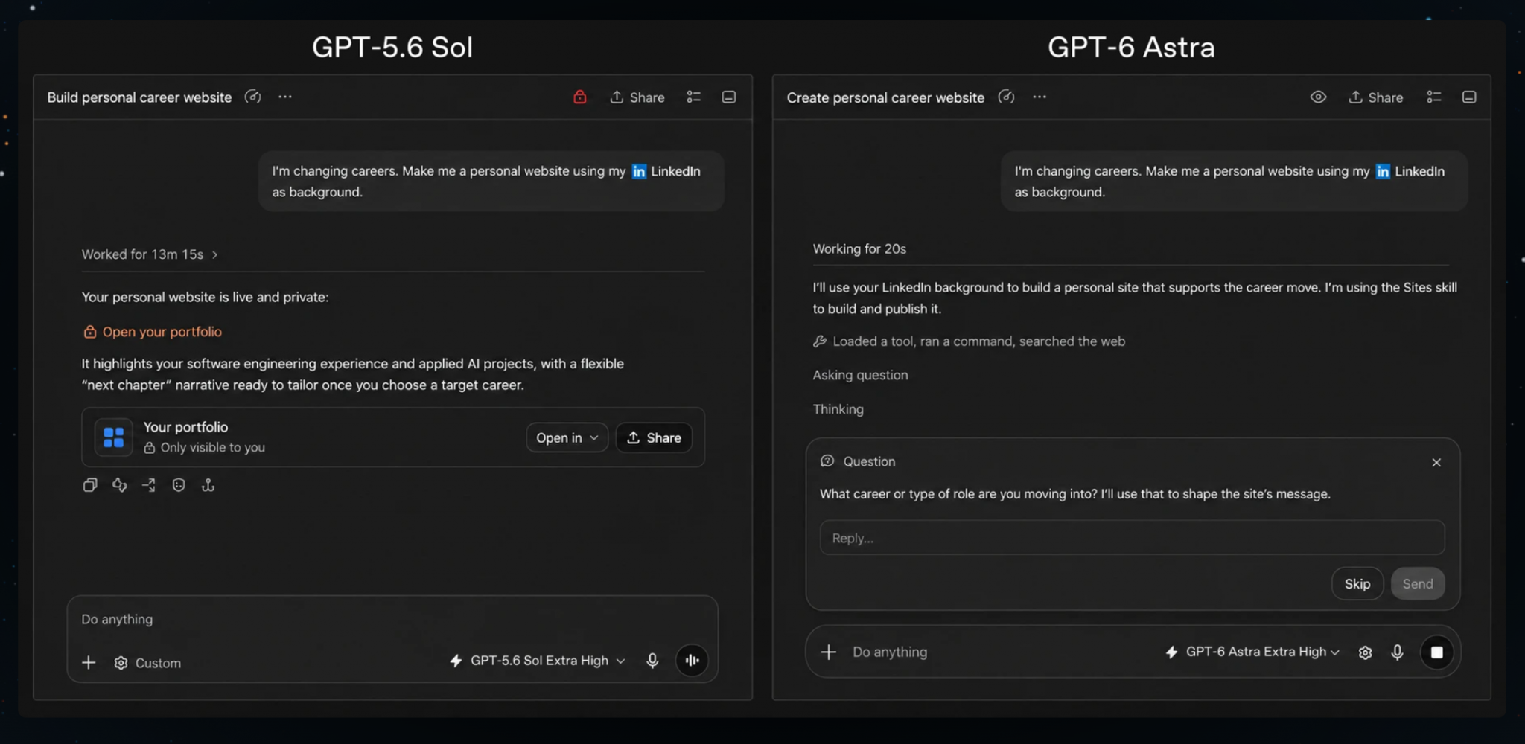
Task: Open the "Open in" dropdown
Action: (x=567, y=437)
